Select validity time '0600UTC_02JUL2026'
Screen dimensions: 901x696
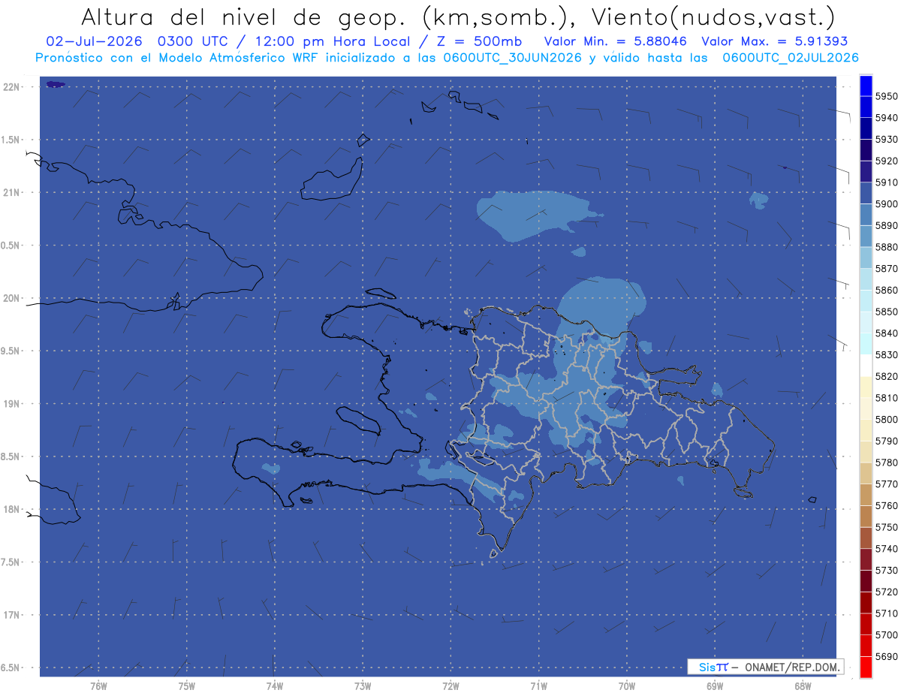(x=791, y=58)
